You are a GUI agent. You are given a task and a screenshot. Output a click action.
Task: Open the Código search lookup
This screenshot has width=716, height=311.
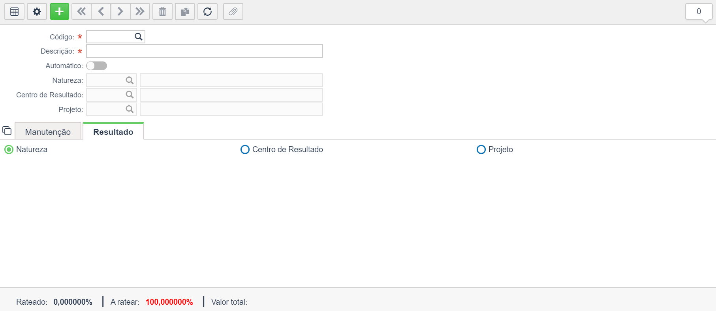(x=138, y=37)
